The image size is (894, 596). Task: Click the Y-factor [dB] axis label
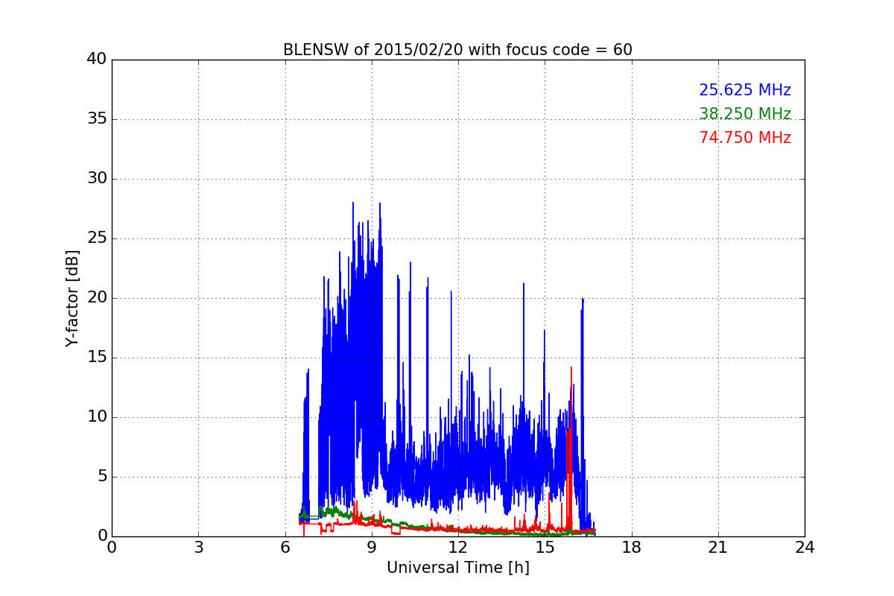[72, 298]
